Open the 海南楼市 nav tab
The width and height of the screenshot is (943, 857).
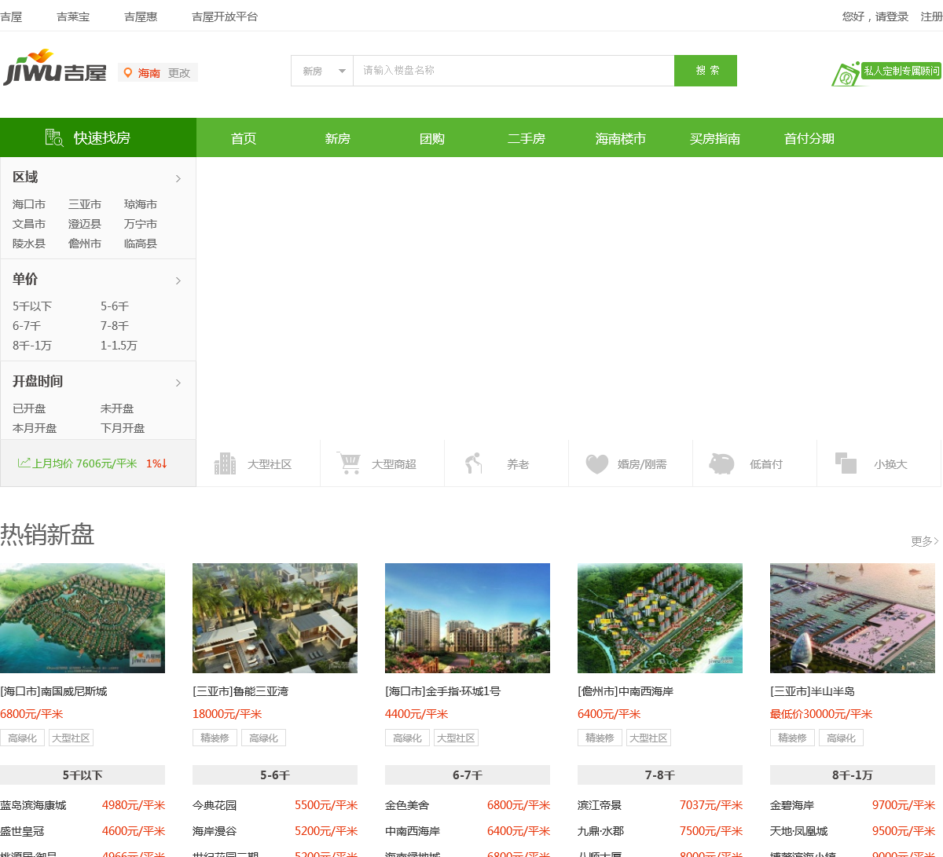[621, 138]
